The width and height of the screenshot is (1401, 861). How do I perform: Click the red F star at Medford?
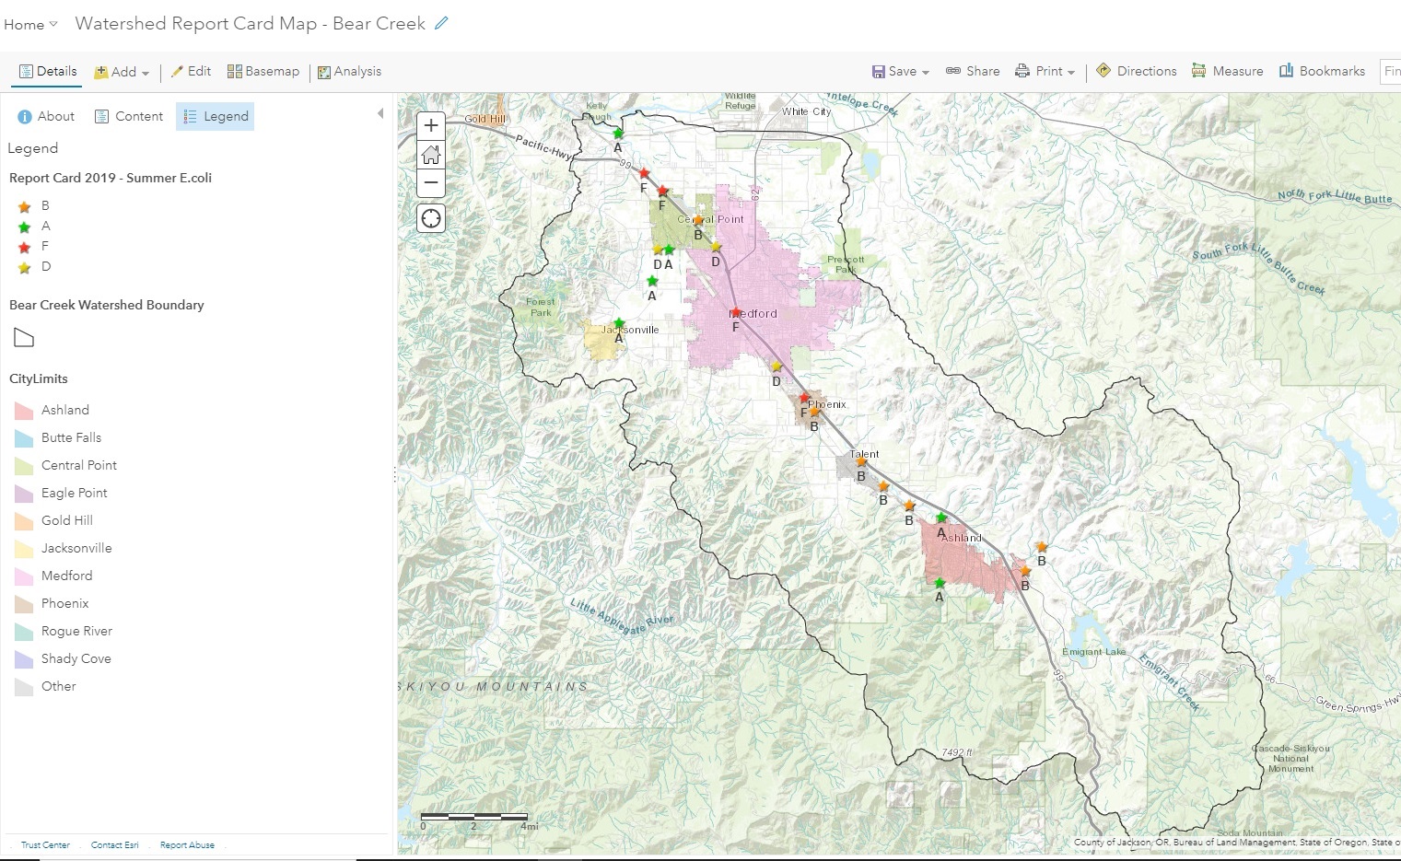[x=735, y=313]
